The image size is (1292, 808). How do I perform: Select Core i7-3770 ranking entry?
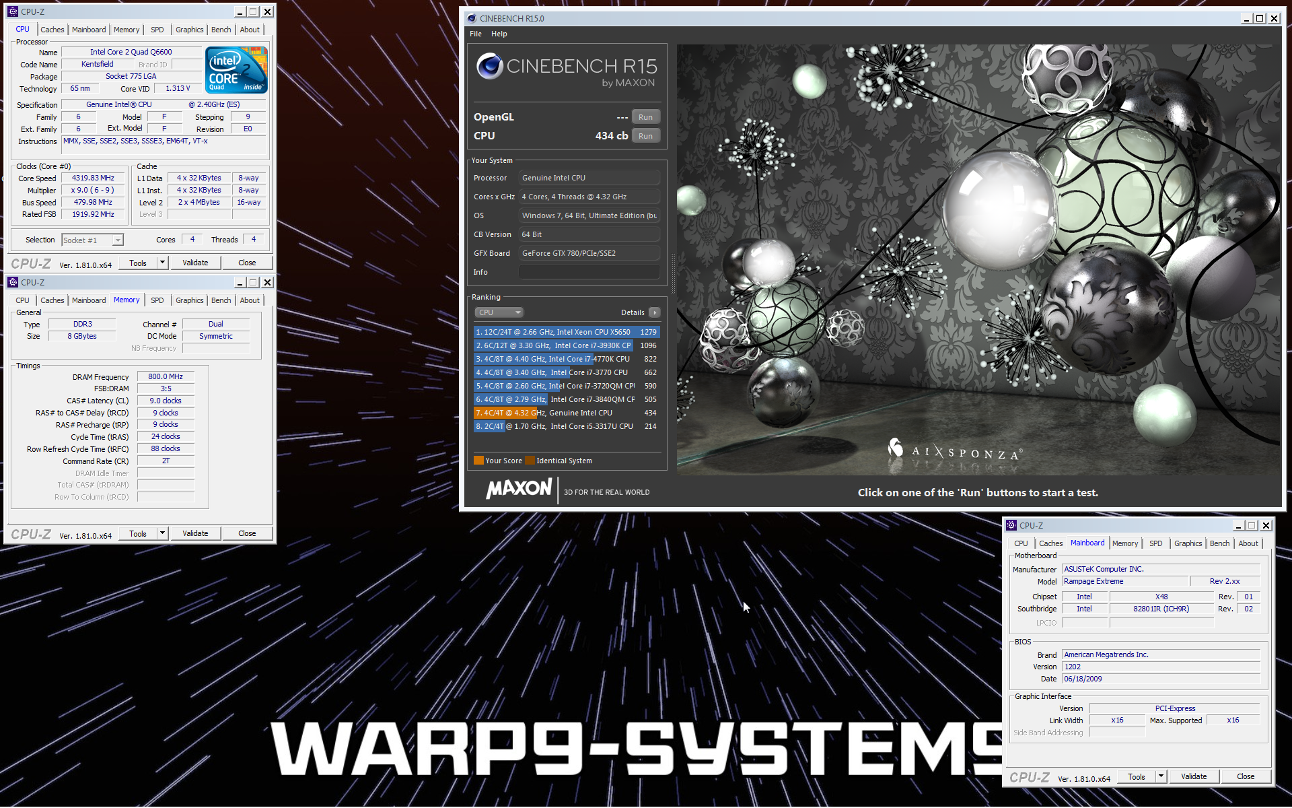pos(567,372)
